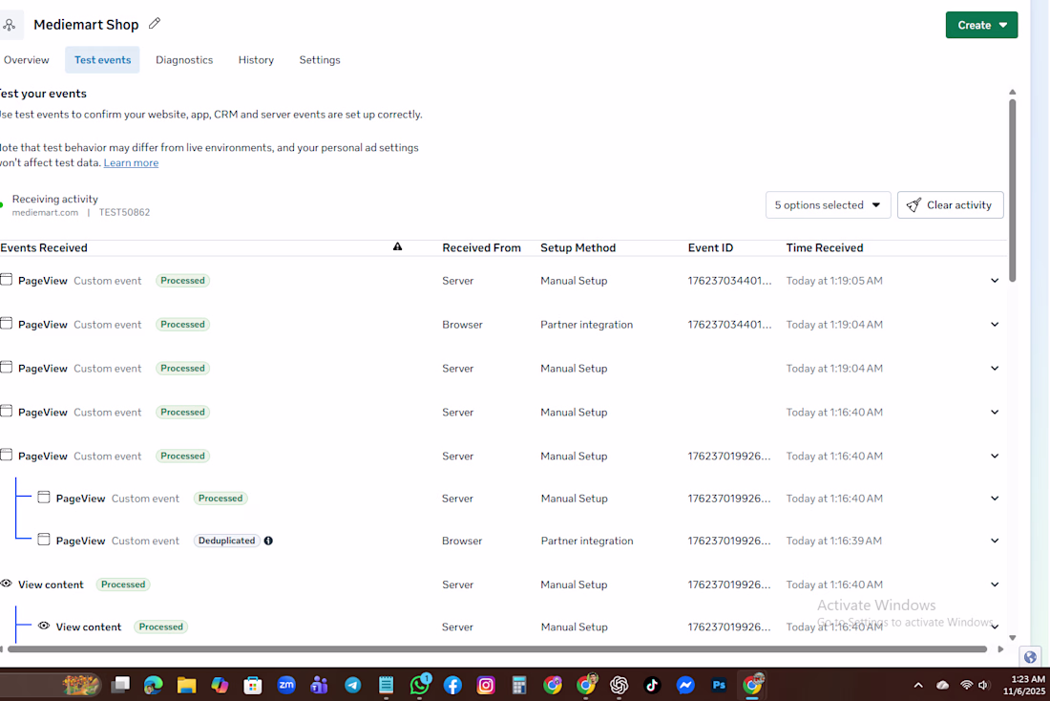Click the pencil icon beside Mediemart Shop
The width and height of the screenshot is (1050, 701).
pyautogui.click(x=155, y=24)
